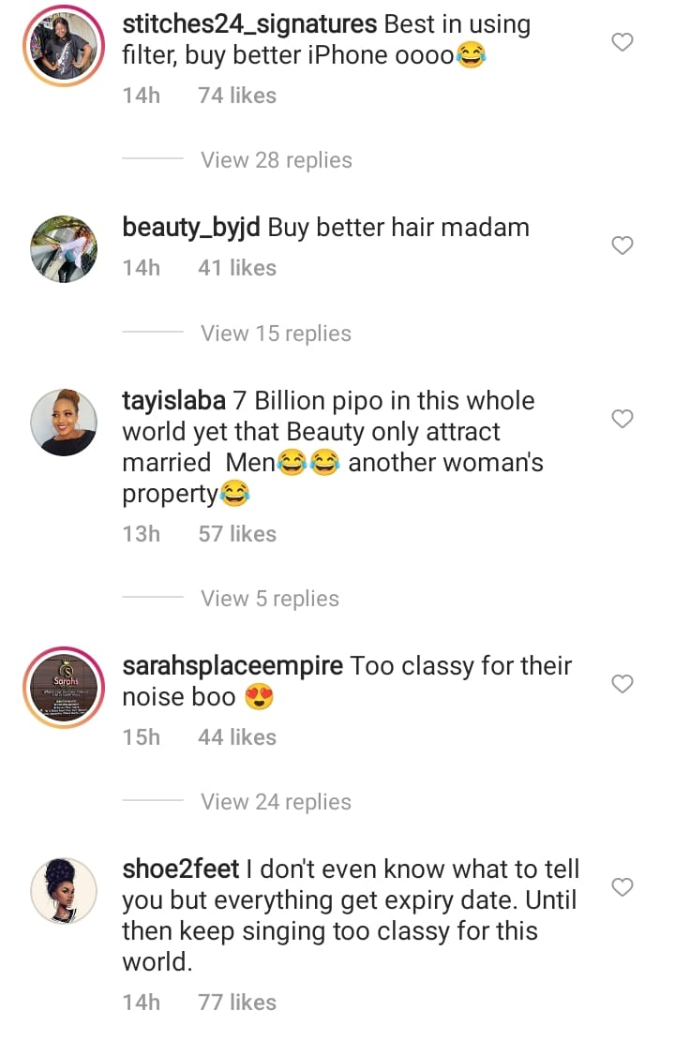Expand View 5 replies
Viewport: 675px width, 1040px height.
pyautogui.click(x=269, y=599)
